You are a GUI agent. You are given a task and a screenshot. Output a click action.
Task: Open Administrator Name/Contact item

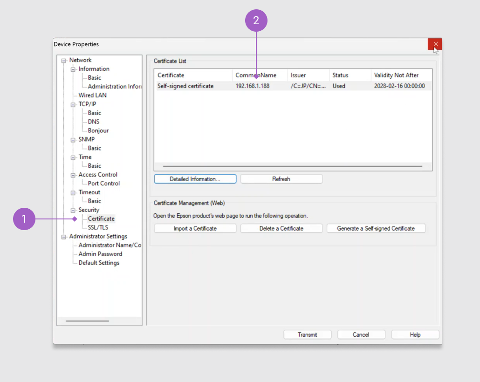tap(110, 245)
